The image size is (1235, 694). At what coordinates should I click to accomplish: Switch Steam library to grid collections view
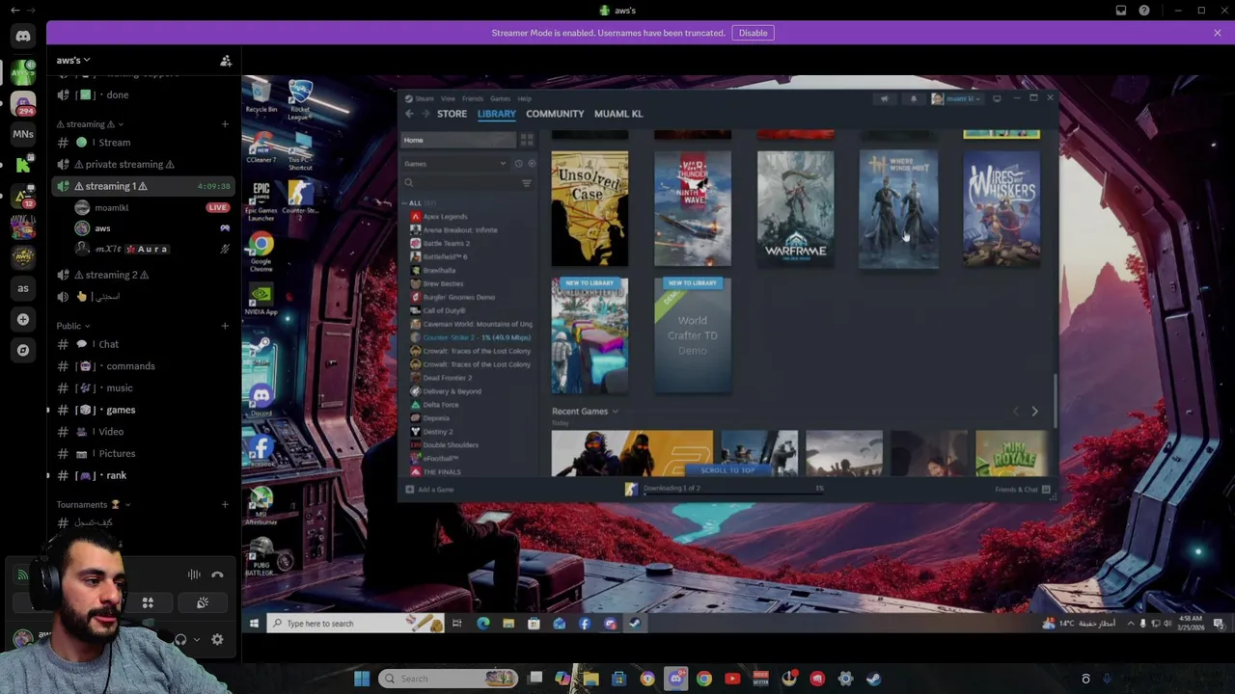click(527, 140)
